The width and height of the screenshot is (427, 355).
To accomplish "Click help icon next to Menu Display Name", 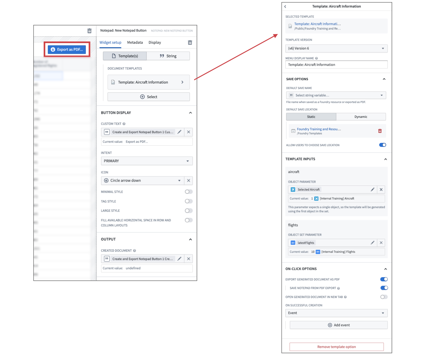I will [x=316, y=58].
